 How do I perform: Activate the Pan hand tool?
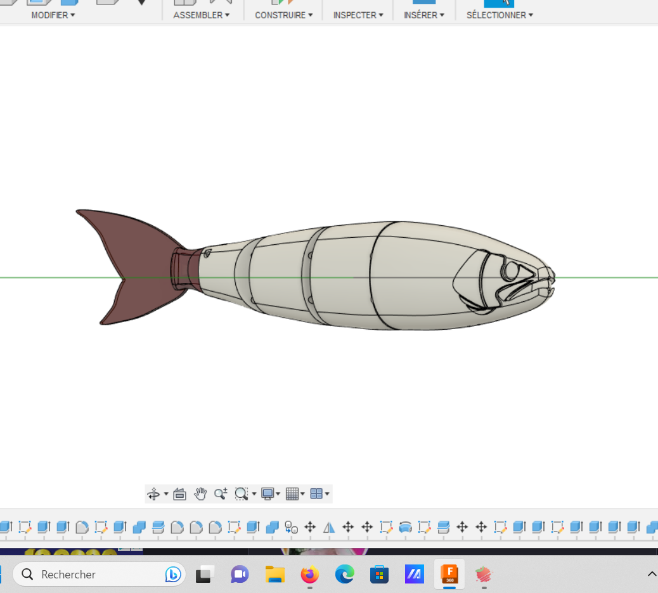pyautogui.click(x=200, y=494)
